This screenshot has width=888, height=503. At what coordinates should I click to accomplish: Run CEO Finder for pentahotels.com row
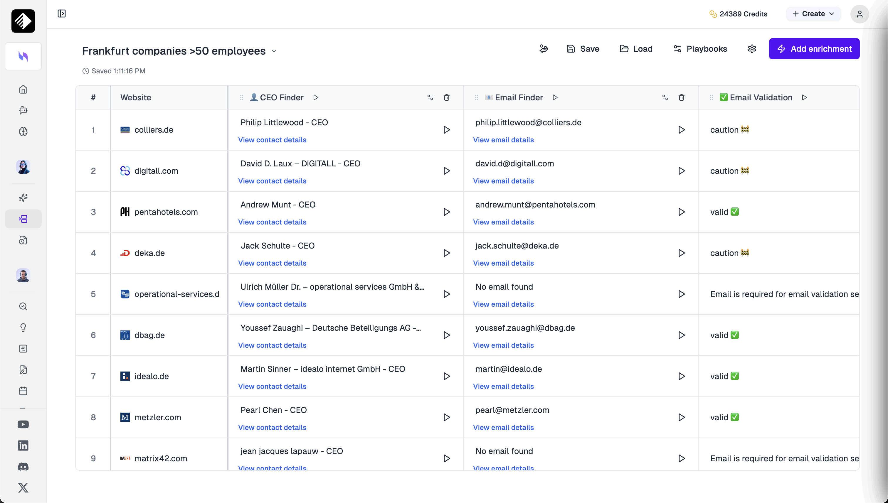(447, 212)
